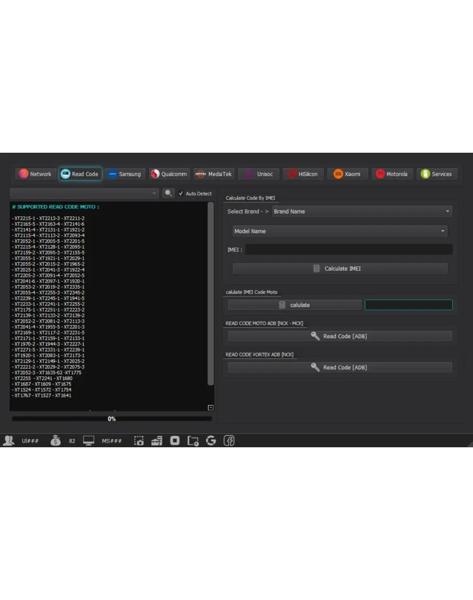Expand the Brand Name dropdown
This screenshot has width=473, height=600.
(x=362, y=211)
